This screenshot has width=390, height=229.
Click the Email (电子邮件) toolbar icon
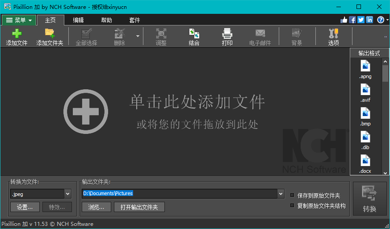coord(260,37)
